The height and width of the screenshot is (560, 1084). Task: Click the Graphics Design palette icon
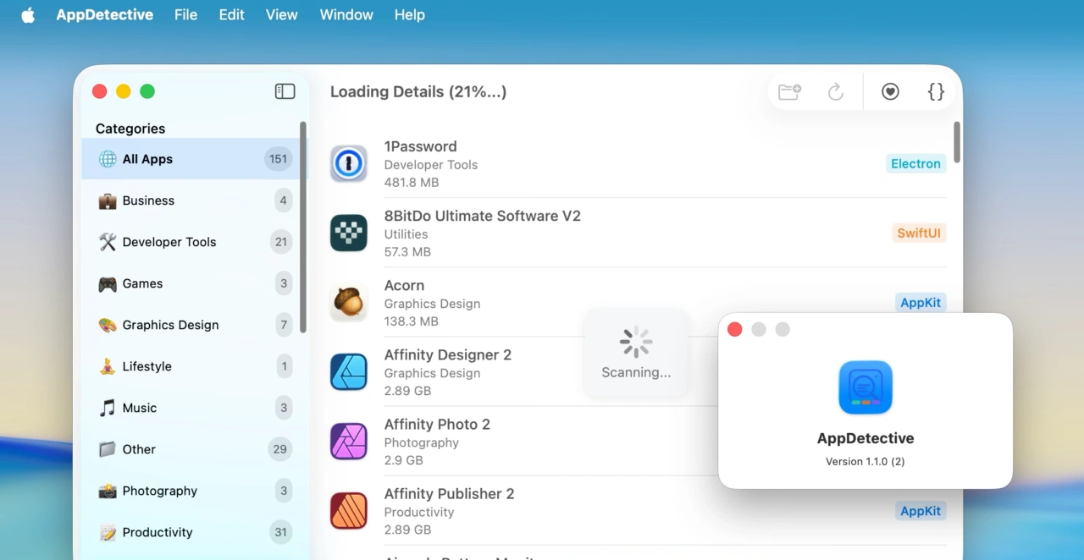pyautogui.click(x=108, y=325)
